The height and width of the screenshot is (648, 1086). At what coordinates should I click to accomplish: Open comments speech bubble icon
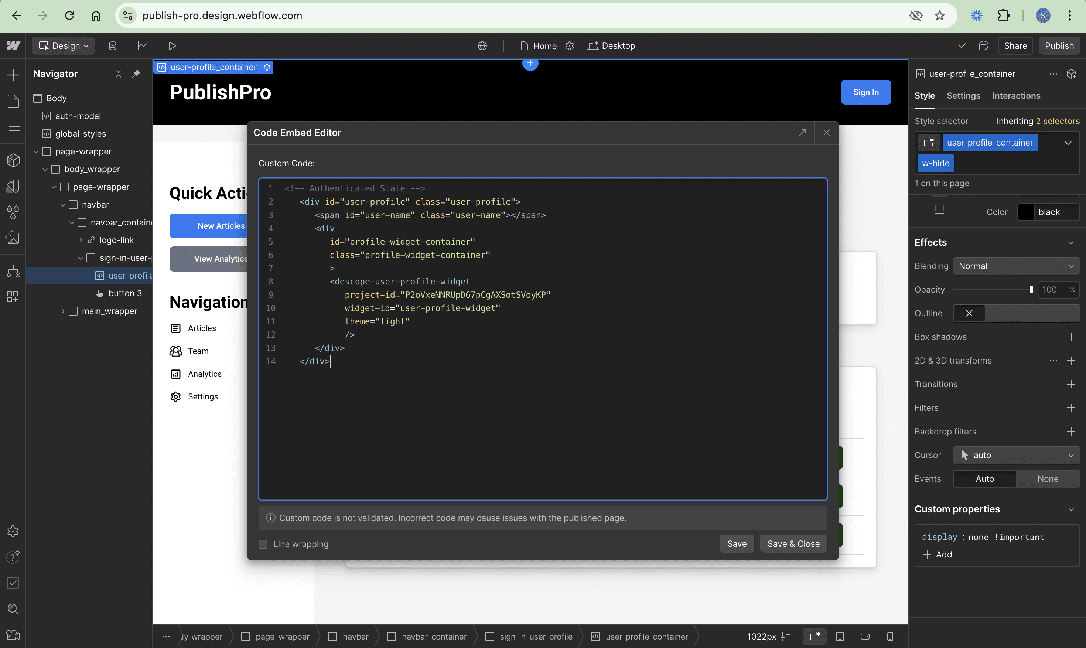983,46
